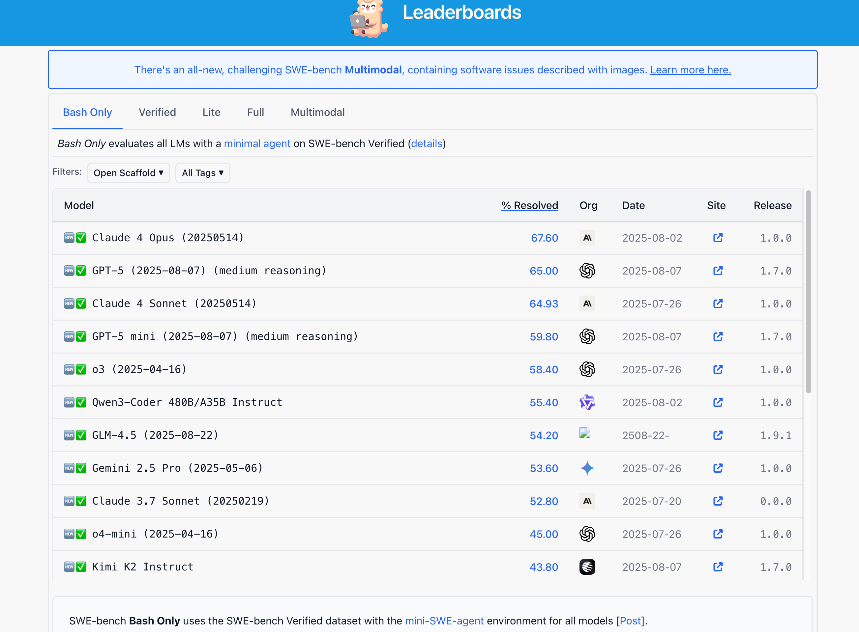Open the All Tags filter dropdown
Viewport: 859px width, 632px height.
203,173
